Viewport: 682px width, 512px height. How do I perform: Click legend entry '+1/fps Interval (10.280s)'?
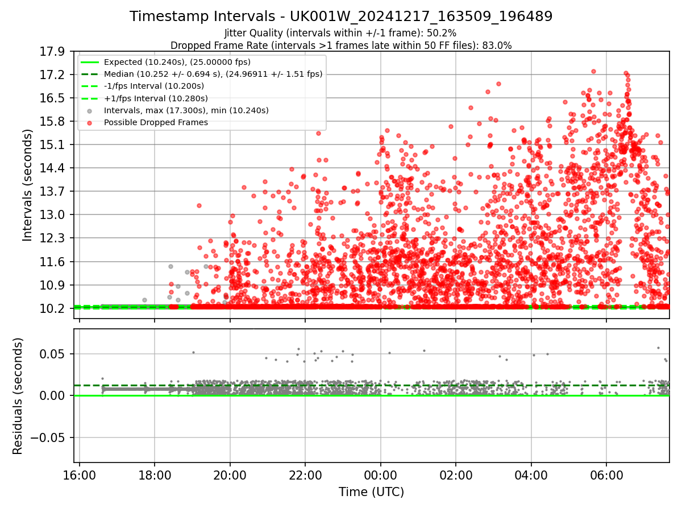[x=155, y=98]
